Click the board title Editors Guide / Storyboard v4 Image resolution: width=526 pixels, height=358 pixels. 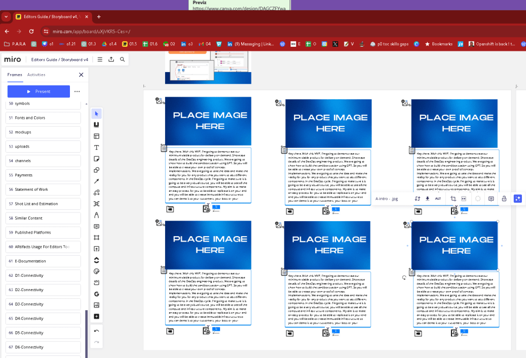60,60
